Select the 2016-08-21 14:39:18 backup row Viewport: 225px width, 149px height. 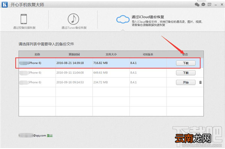click(x=111, y=63)
